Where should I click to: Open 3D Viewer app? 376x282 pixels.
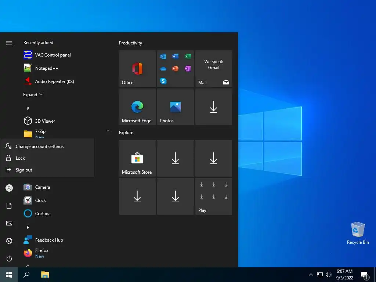pyautogui.click(x=65, y=121)
